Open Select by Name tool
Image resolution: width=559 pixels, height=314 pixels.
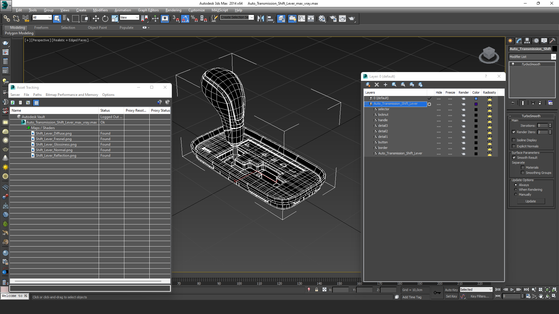(x=66, y=19)
